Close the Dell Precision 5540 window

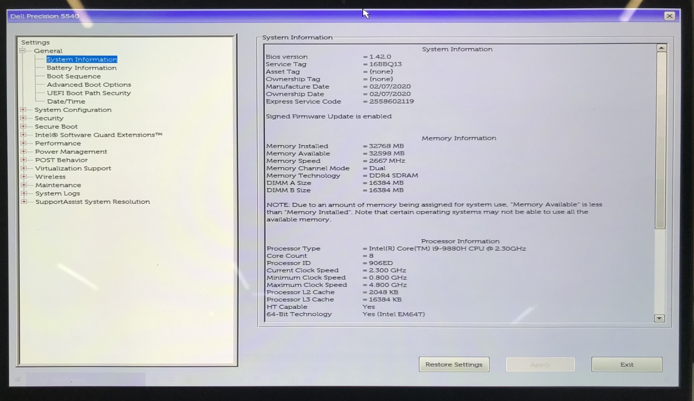pos(669,16)
